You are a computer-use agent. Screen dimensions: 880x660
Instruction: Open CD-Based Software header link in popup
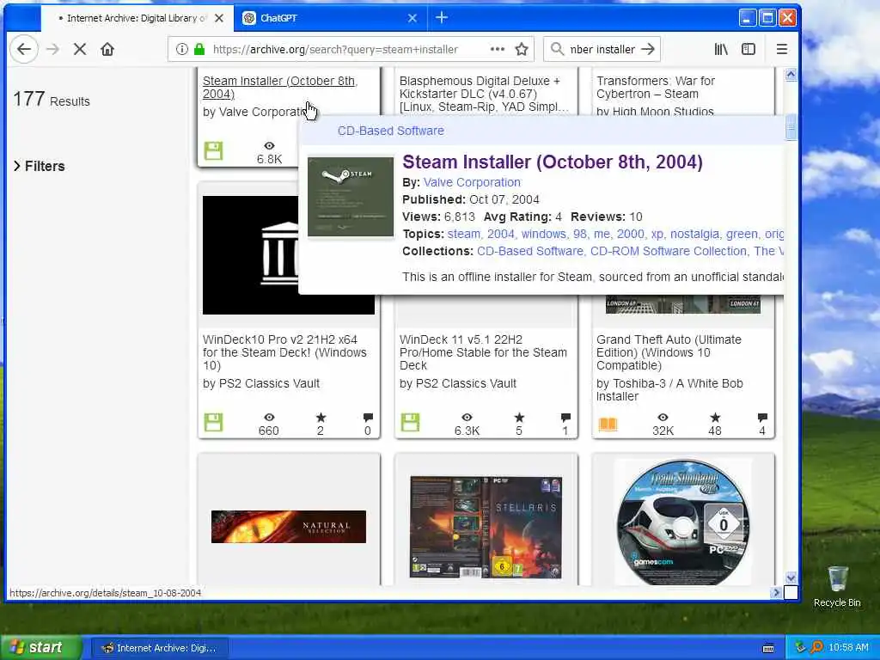tap(391, 131)
